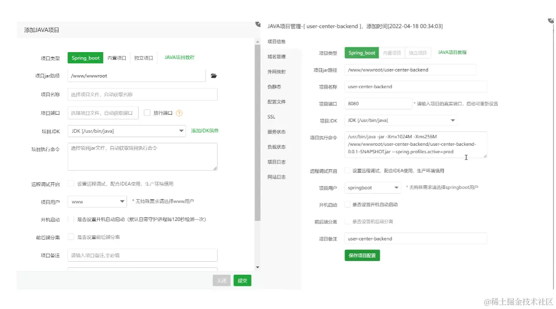This screenshot has width=556, height=309.
Task: Open 伪静态 sidebar tab
Action: click(275, 87)
